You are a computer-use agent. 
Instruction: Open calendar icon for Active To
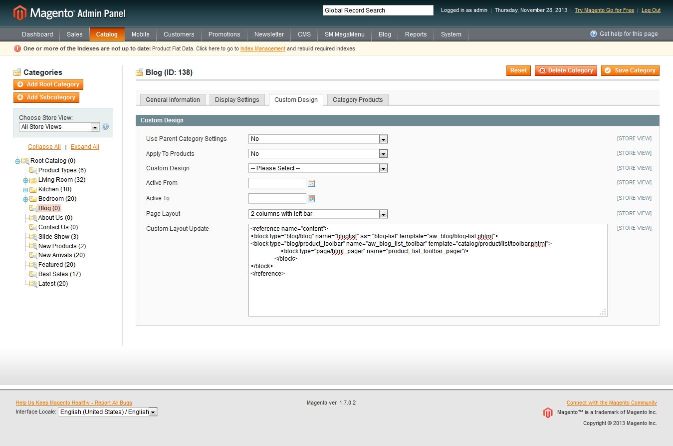(x=311, y=199)
